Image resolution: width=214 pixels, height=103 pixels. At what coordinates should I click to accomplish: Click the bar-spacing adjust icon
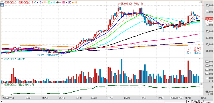click(x=199, y=101)
